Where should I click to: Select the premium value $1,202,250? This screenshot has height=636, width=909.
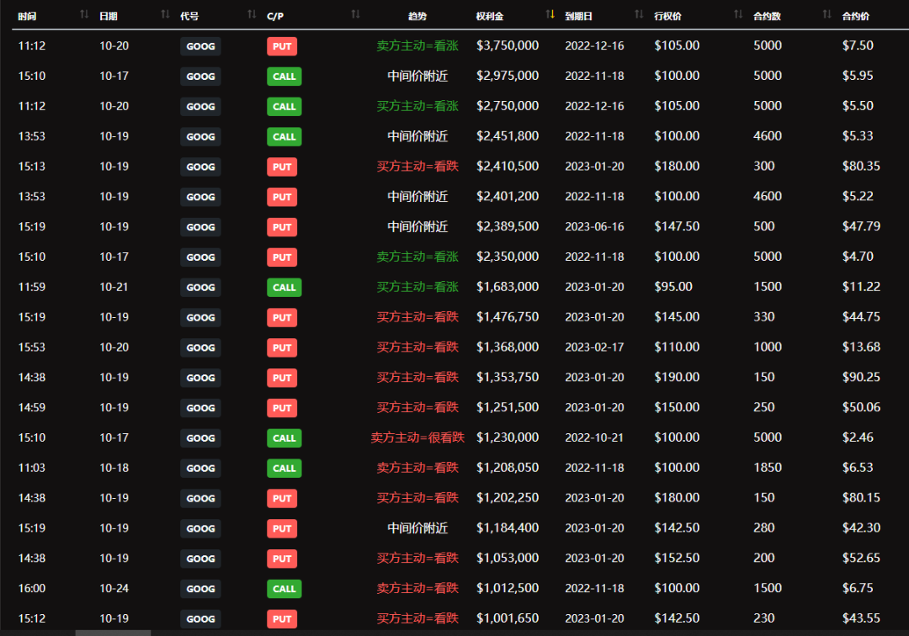point(508,497)
